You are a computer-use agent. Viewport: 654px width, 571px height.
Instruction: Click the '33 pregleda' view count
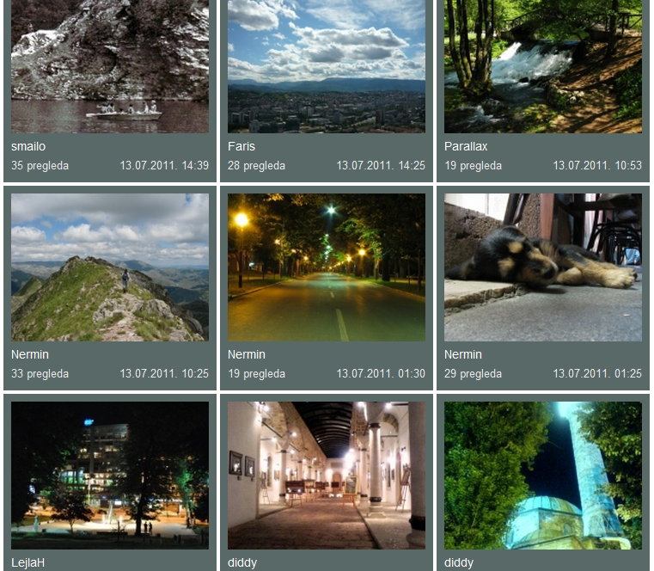point(40,373)
